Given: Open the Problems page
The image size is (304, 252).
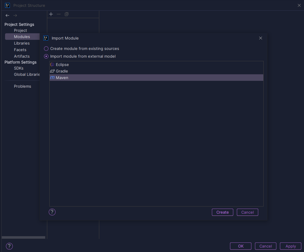Looking at the screenshot, I should (23, 86).
